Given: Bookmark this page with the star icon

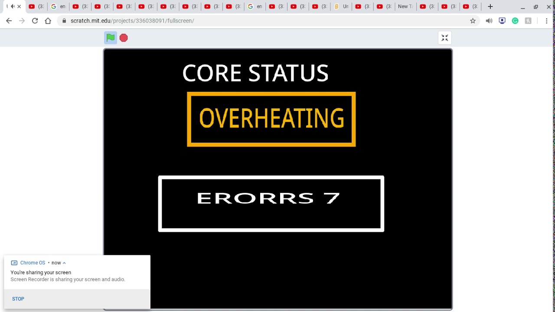Looking at the screenshot, I should click(x=473, y=21).
